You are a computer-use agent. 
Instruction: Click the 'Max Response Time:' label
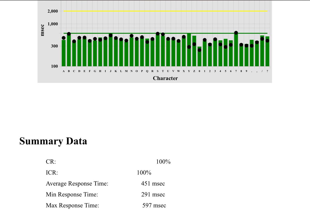pos(72,206)
